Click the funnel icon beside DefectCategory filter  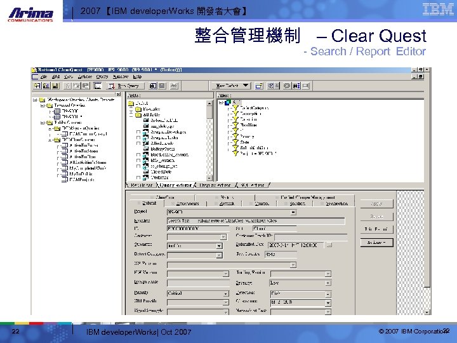tap(235, 108)
